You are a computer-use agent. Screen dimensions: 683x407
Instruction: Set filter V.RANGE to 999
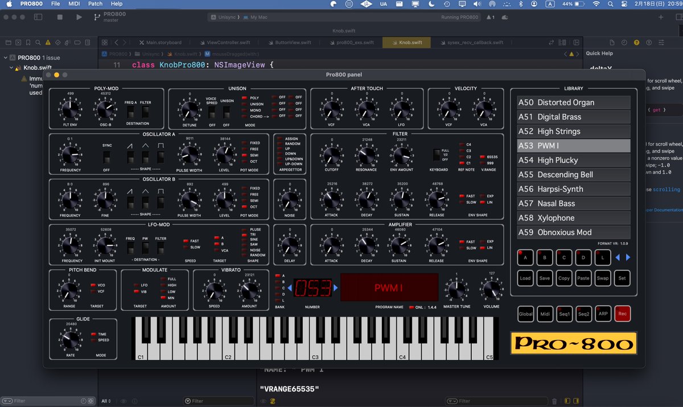(x=483, y=163)
